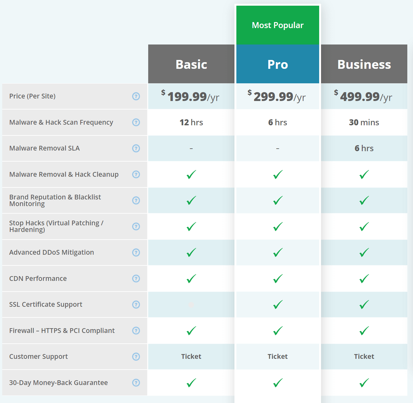This screenshot has height=403, width=413.
Task: Click Pro checkmark for SSL Certificate Support
Action: click(x=278, y=305)
